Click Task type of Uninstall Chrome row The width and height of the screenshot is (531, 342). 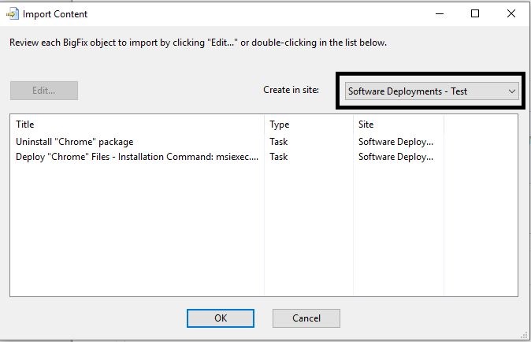[278, 142]
